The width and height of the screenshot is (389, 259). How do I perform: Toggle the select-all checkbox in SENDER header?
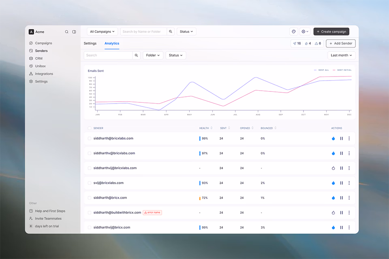[x=89, y=128]
